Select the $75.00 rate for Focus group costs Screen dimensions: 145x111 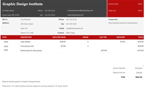[63, 46]
